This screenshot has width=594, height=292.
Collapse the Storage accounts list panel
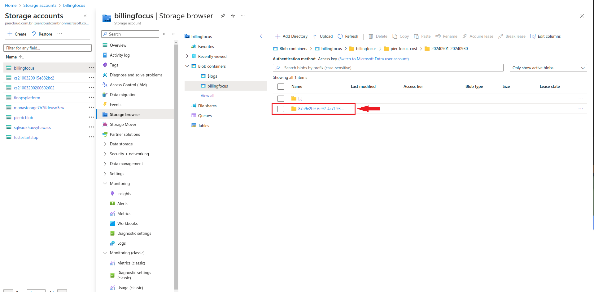pos(85,16)
